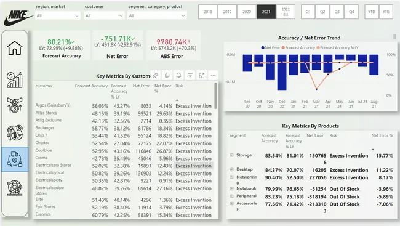Open the marketing megaphone sidebar icon
The height and width of the screenshot is (226, 400).
point(15,132)
